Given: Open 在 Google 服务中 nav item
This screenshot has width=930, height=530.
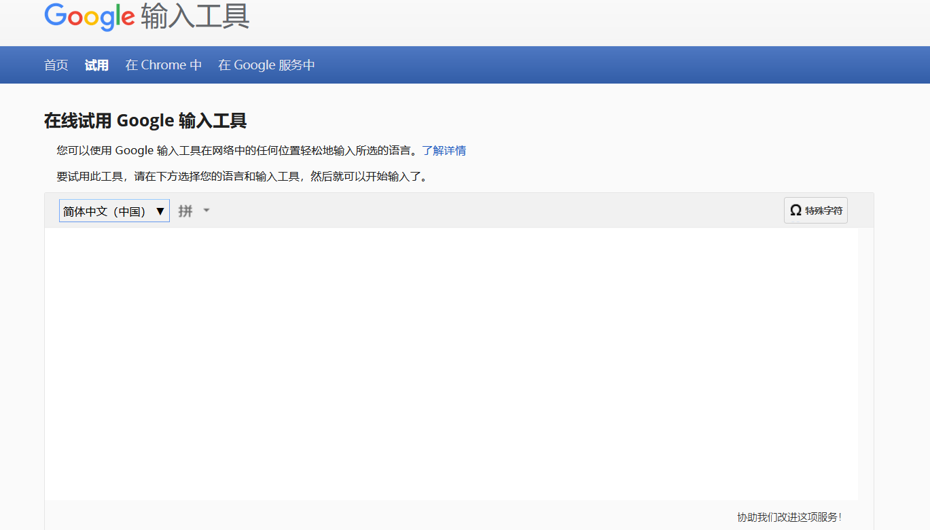Looking at the screenshot, I should coord(266,65).
